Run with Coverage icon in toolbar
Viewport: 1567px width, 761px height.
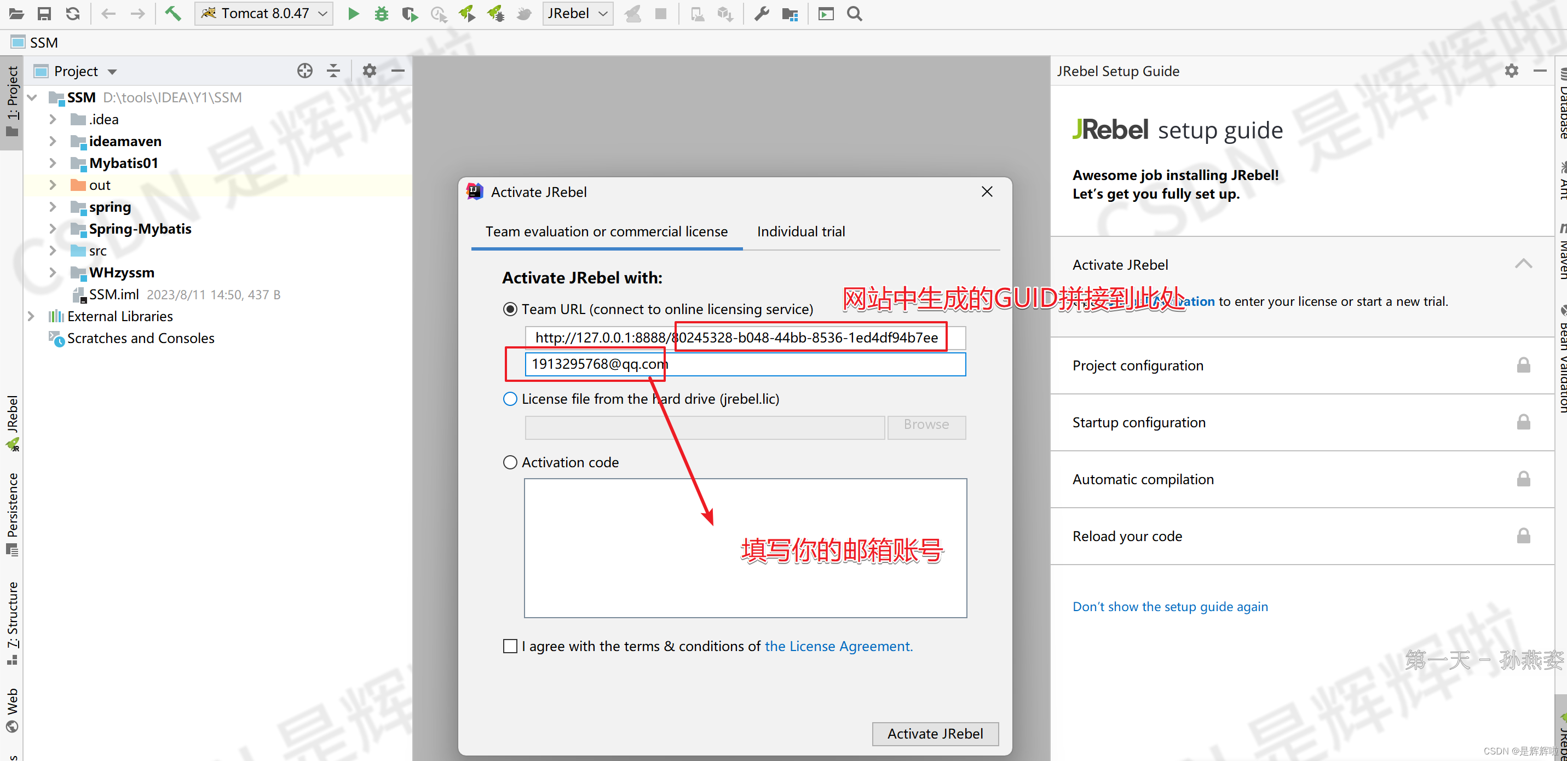click(410, 13)
